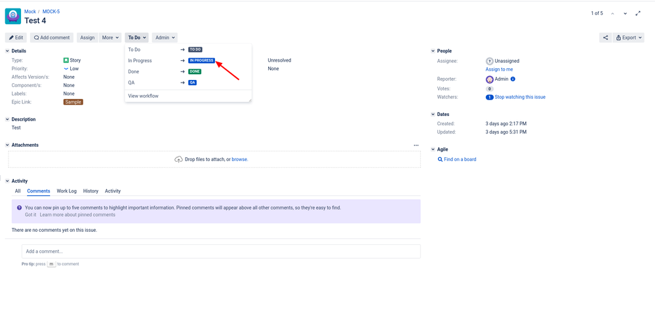Collapse the Details section
The width and height of the screenshot is (655, 336).
click(x=7, y=51)
